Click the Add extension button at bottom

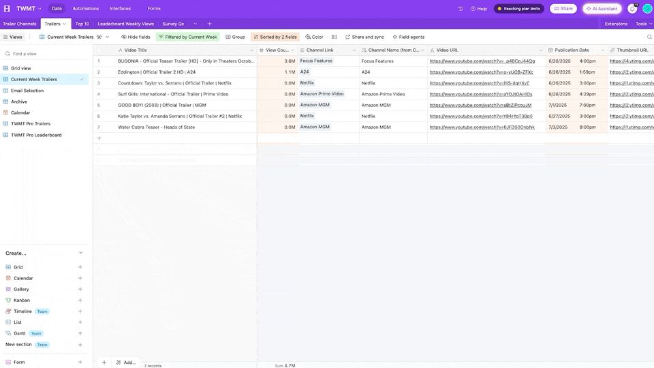pyautogui.click(x=126, y=362)
